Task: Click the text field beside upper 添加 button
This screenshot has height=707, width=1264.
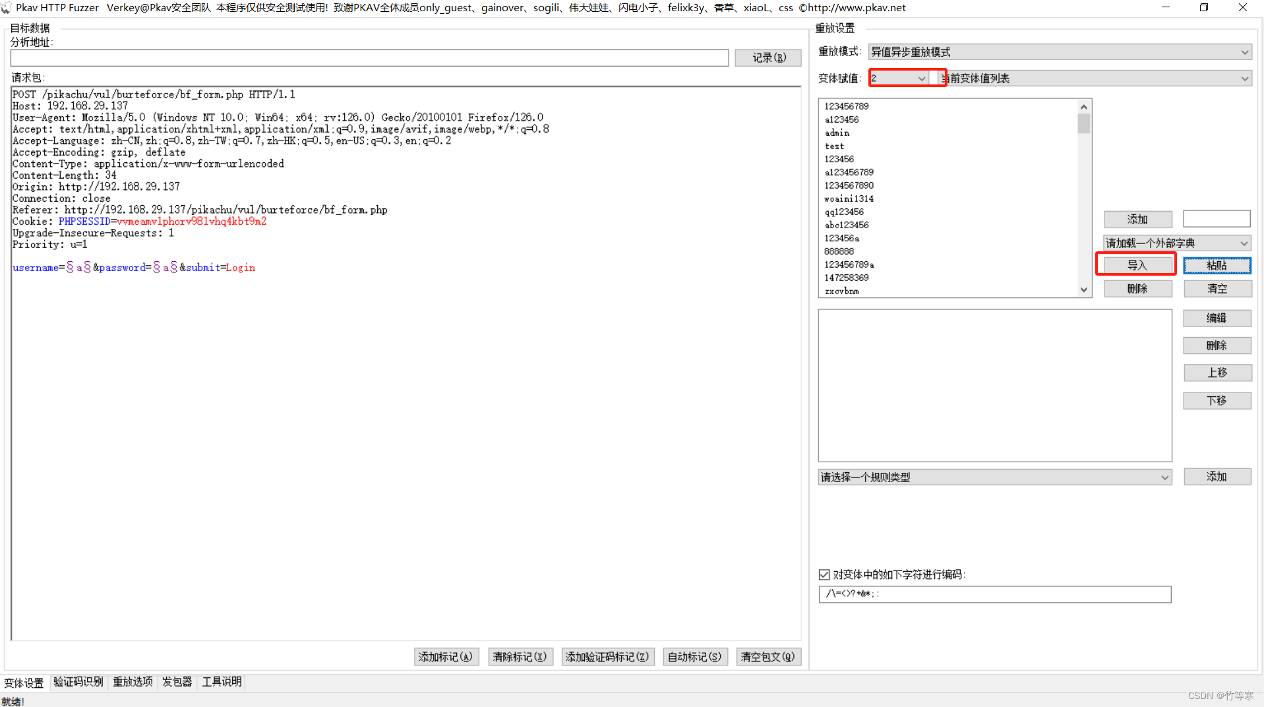Action: pos(1217,218)
